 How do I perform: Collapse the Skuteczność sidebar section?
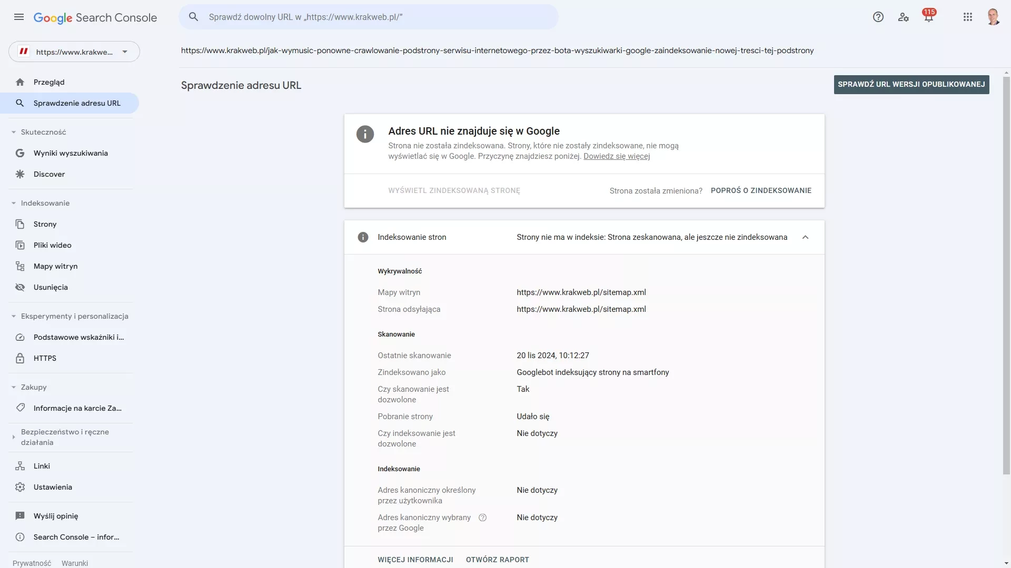(x=14, y=132)
